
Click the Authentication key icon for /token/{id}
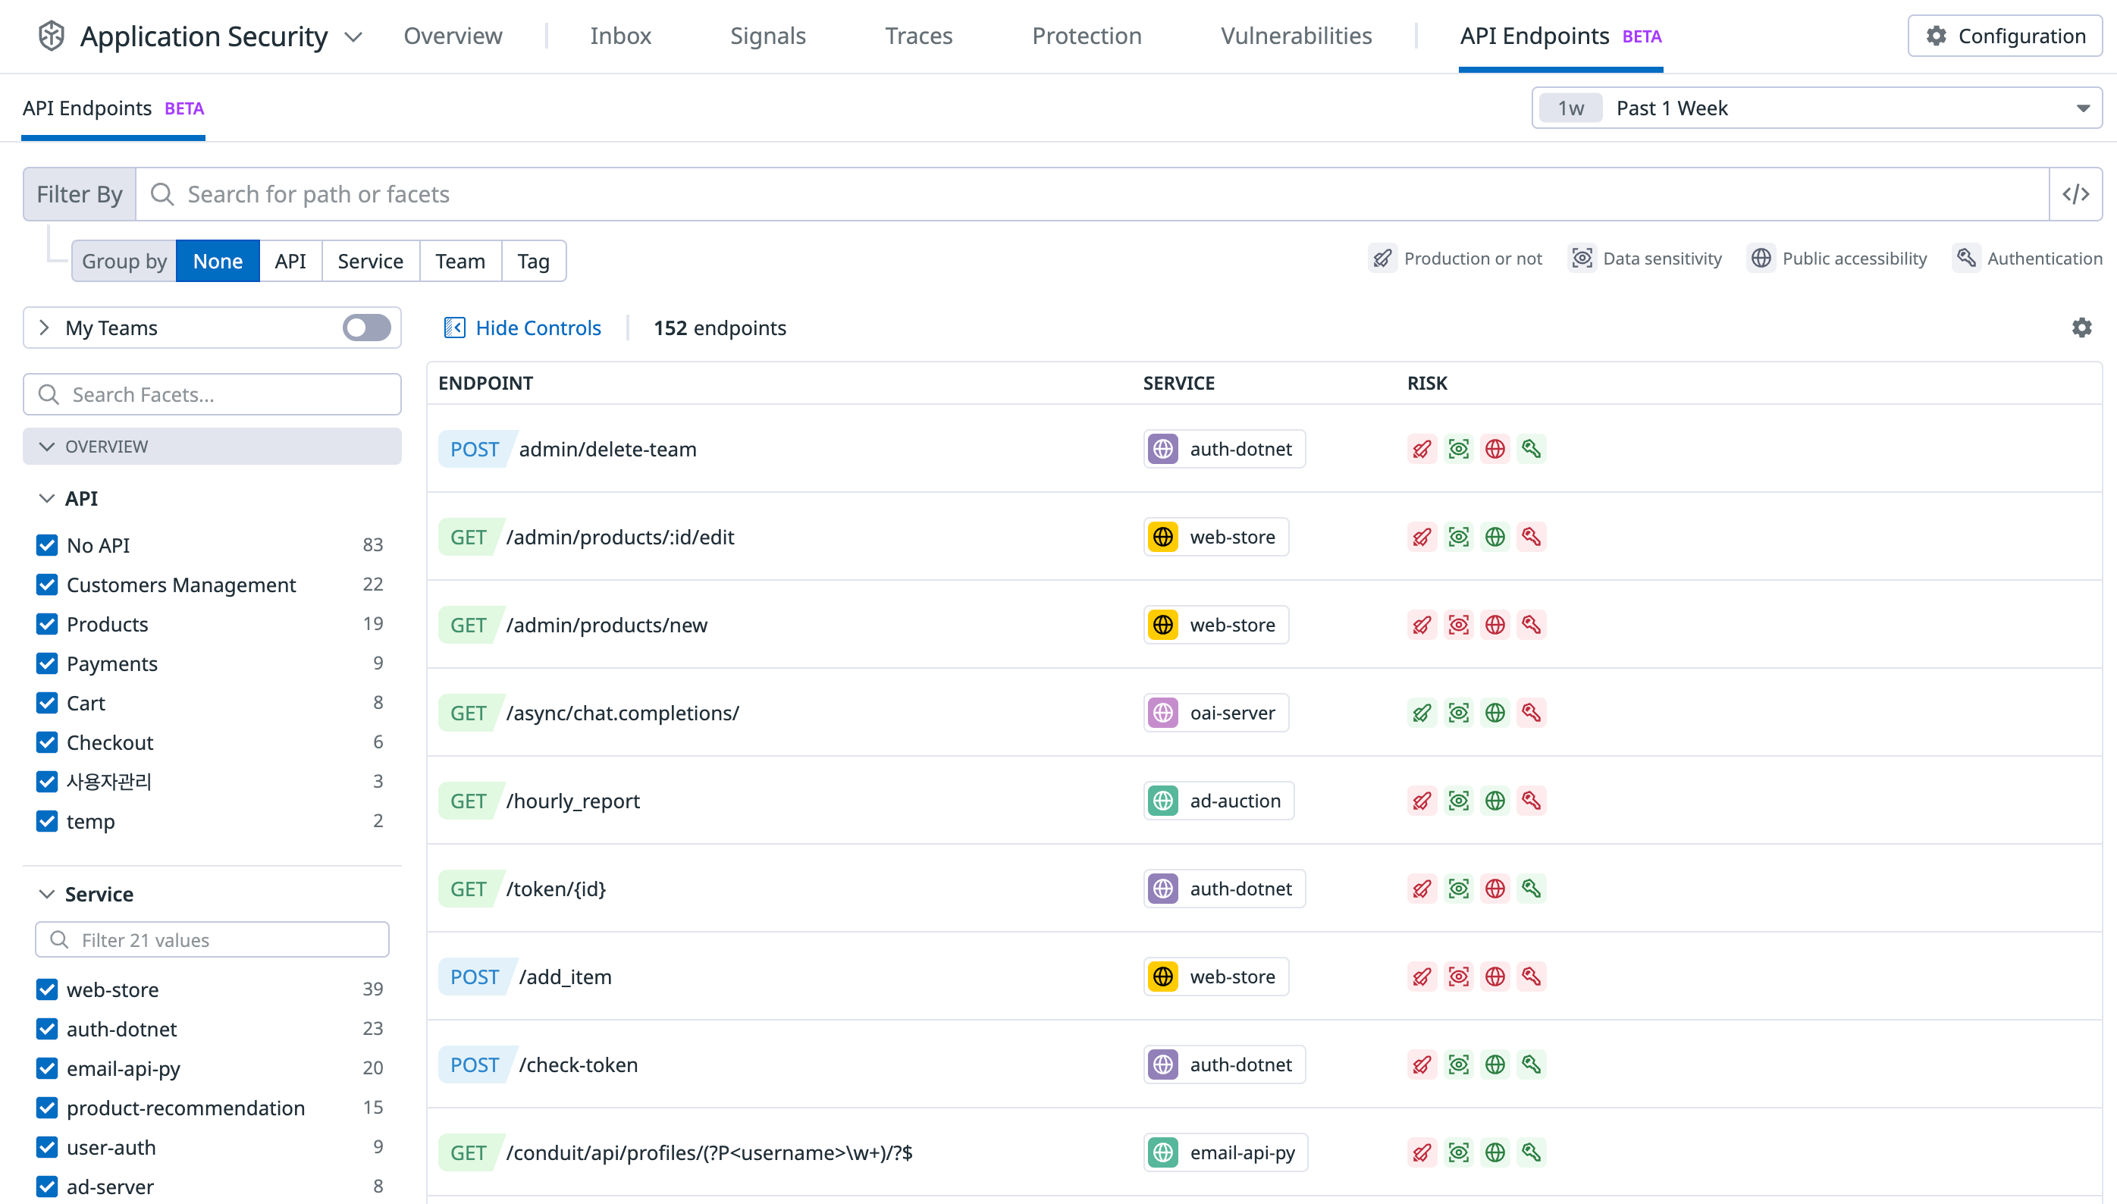pos(1531,888)
